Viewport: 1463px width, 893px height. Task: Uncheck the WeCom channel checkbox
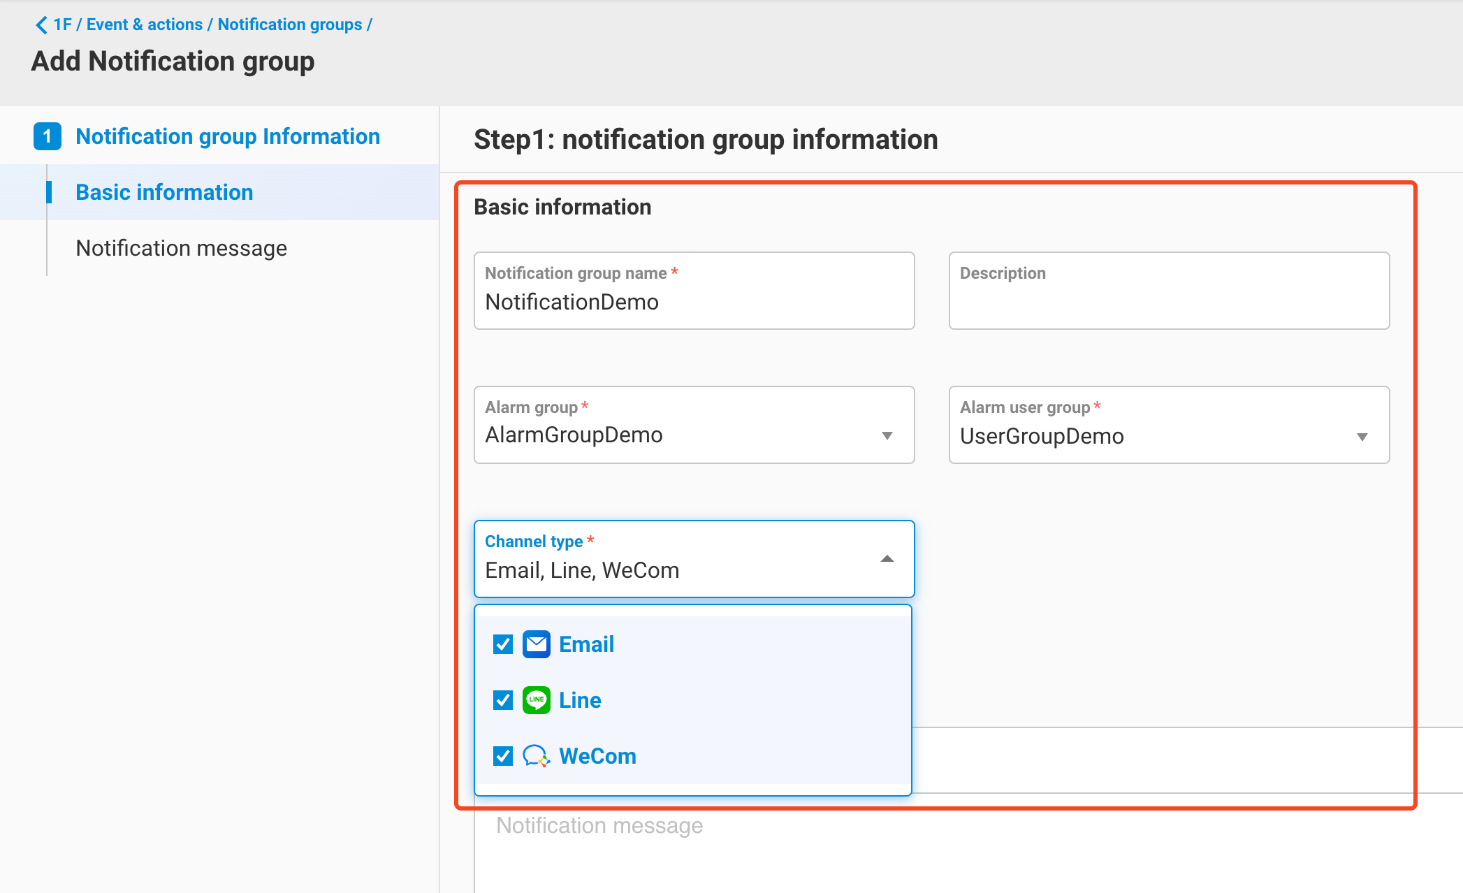coord(503,756)
